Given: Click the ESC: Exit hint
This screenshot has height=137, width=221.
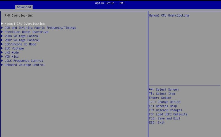Looking at the screenshot, I should pos(157,122).
